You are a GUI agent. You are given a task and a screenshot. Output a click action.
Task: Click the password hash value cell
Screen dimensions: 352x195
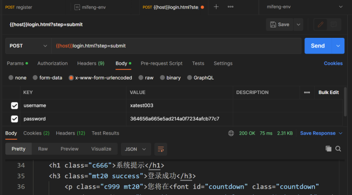180,119
